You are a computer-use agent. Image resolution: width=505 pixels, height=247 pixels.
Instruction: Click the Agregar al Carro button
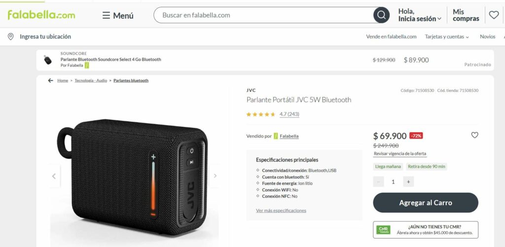[x=426, y=203]
